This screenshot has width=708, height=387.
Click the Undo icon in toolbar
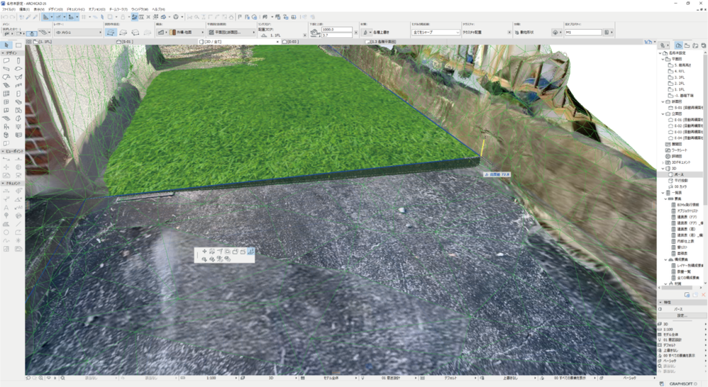(4, 17)
